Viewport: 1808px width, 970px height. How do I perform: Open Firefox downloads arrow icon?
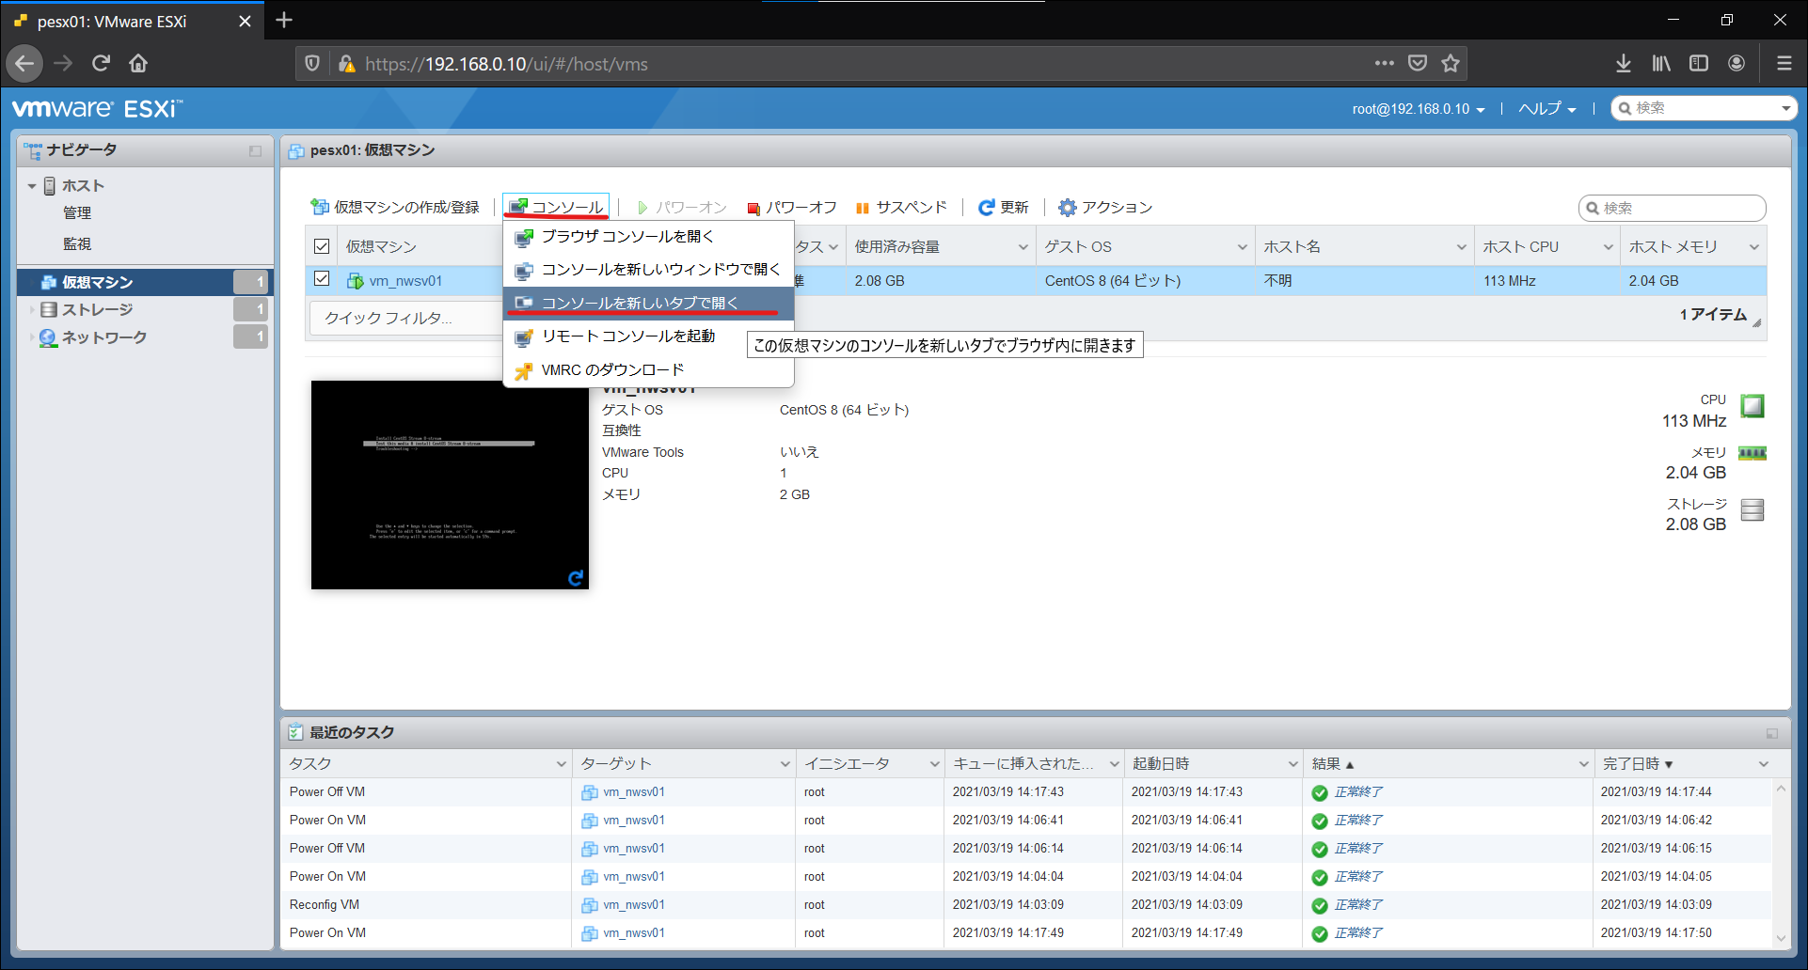tap(1624, 64)
